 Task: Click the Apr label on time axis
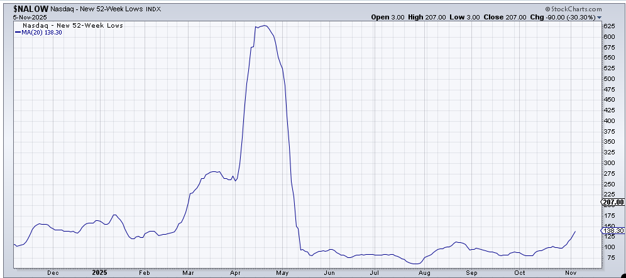coord(235,272)
